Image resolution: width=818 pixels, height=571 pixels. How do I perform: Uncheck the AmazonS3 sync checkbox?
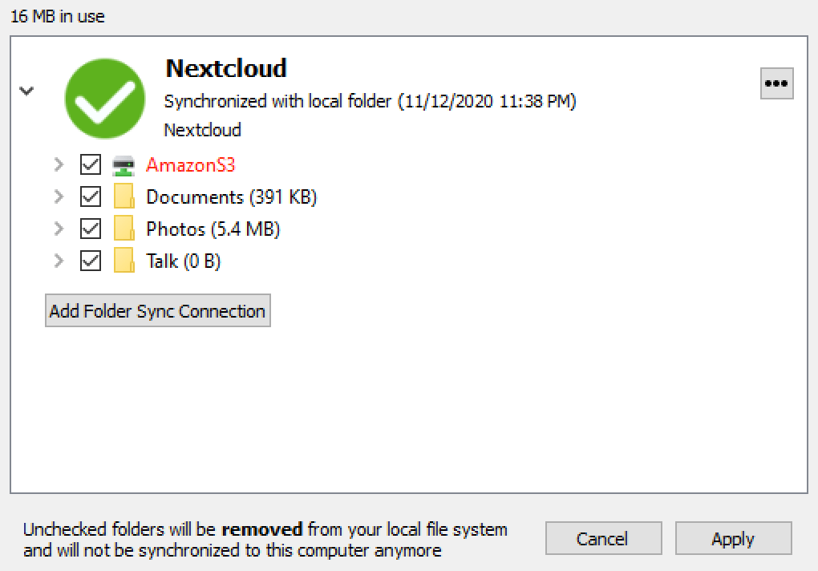pos(91,164)
